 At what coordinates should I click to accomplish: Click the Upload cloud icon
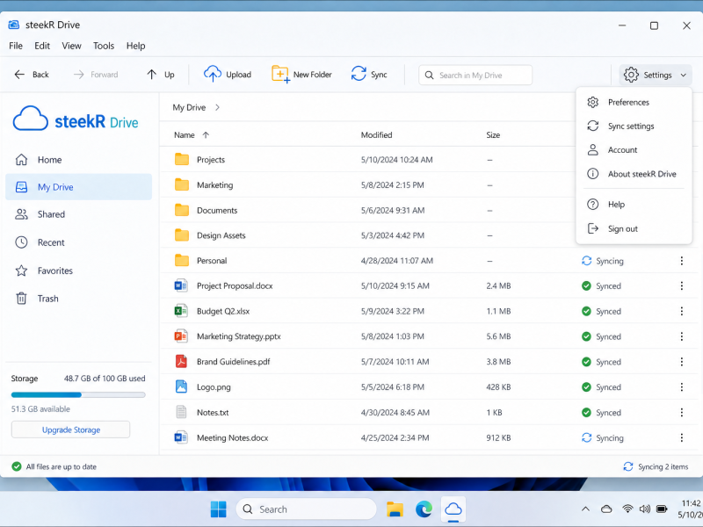tap(213, 74)
